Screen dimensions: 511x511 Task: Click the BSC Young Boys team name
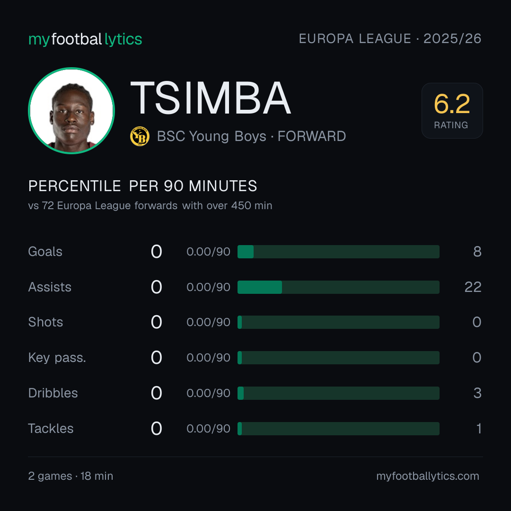tap(211, 136)
